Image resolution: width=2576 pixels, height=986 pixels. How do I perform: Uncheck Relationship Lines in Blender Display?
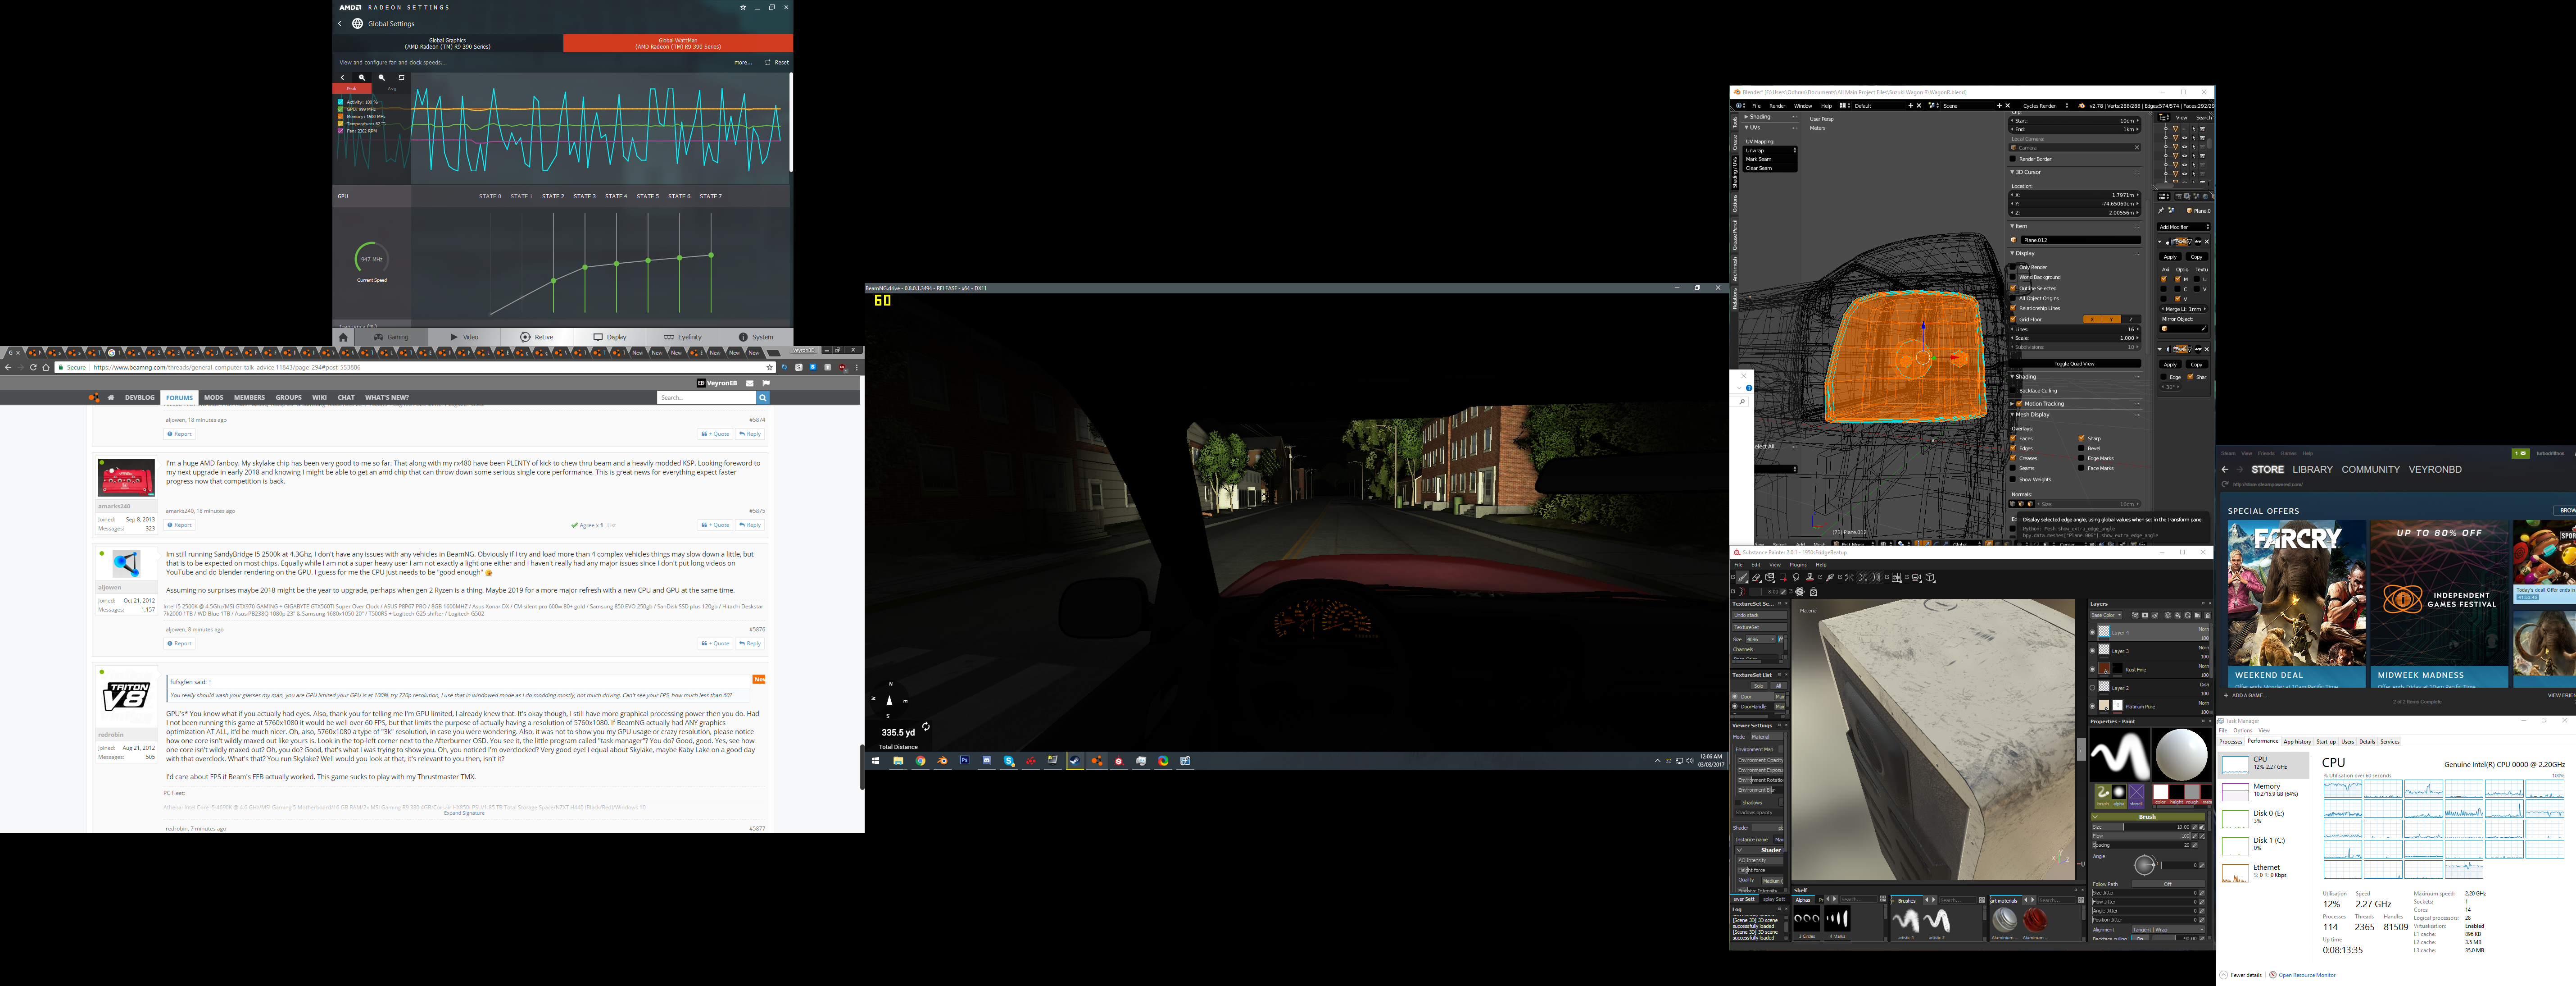[x=2013, y=308]
